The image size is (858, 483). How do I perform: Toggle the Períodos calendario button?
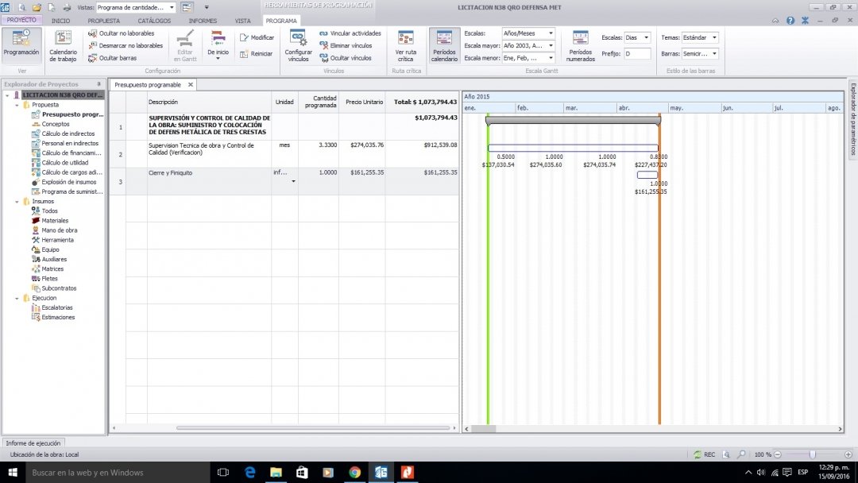tap(444, 46)
